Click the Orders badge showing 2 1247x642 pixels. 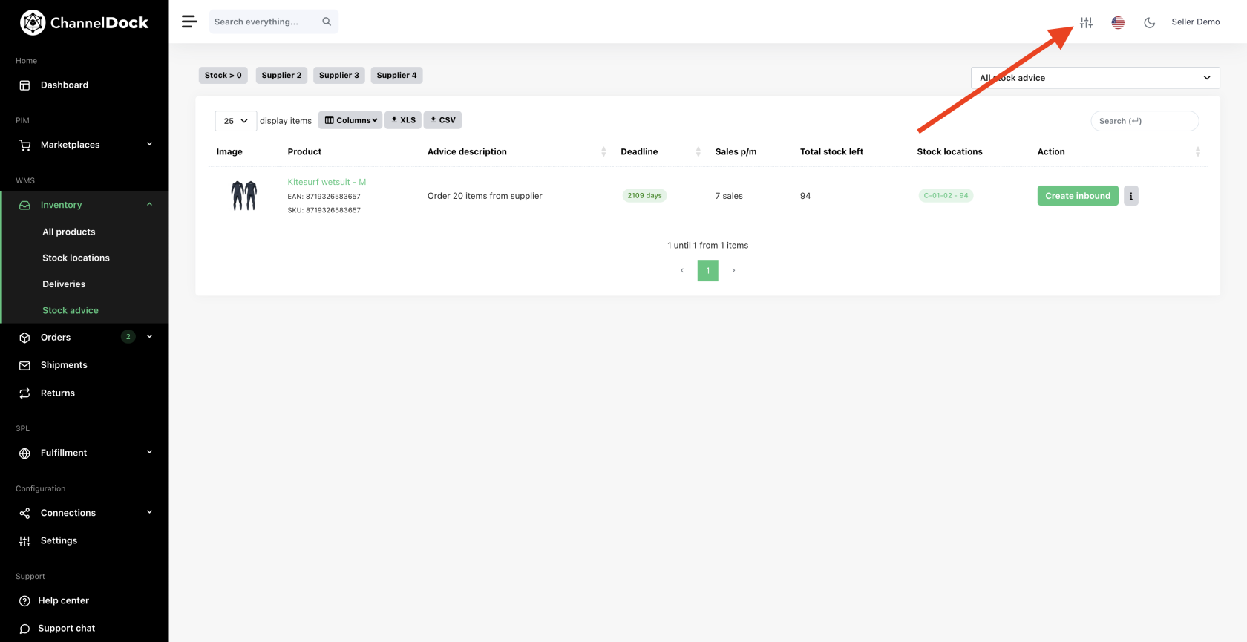click(x=128, y=337)
